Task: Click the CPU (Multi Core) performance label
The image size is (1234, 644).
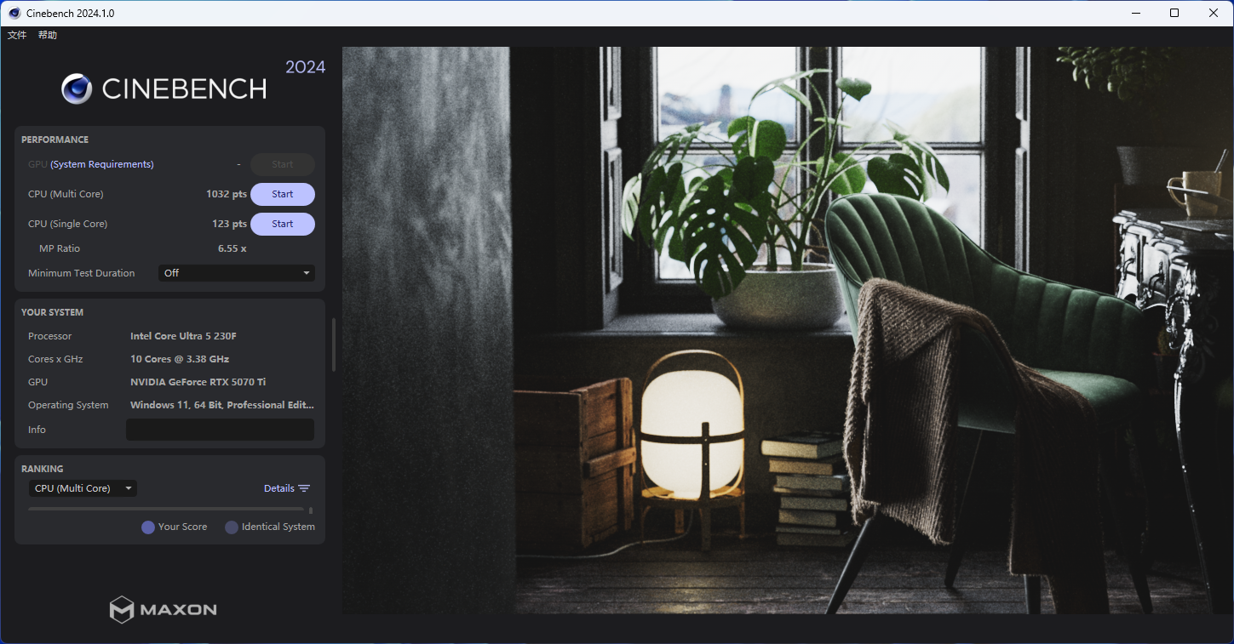Action: [66, 194]
